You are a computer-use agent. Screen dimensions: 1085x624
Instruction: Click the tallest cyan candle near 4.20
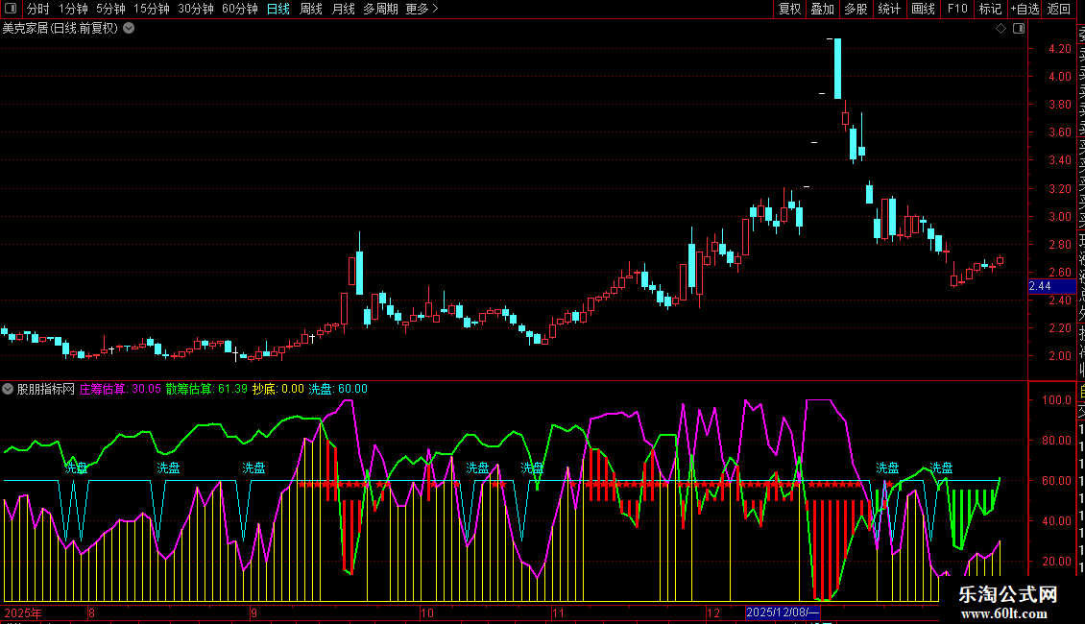[837, 68]
